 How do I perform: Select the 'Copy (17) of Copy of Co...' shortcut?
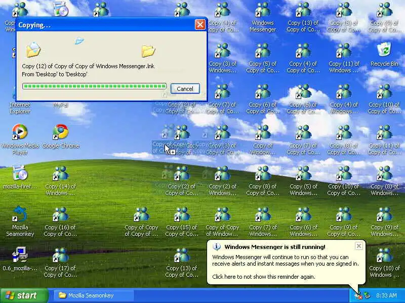pyautogui.click(x=60, y=263)
